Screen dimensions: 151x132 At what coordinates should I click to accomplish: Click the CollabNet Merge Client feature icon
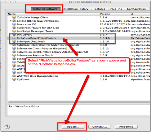coord(14,17)
